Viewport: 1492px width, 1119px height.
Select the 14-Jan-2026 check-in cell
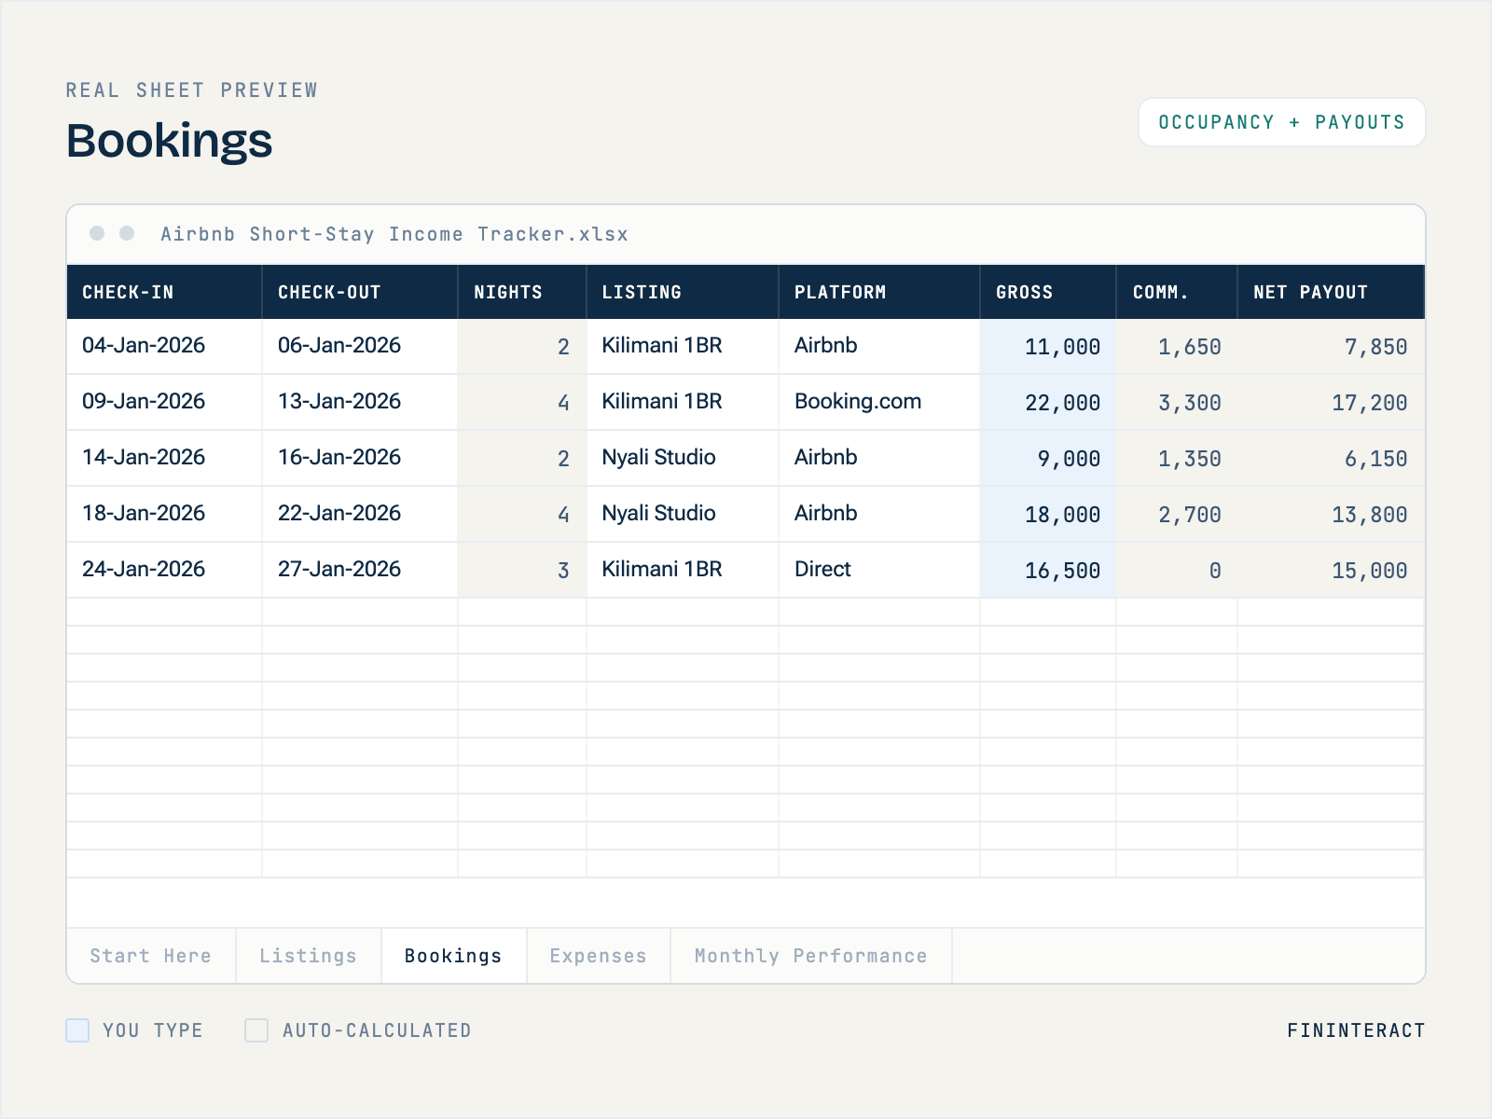click(164, 458)
